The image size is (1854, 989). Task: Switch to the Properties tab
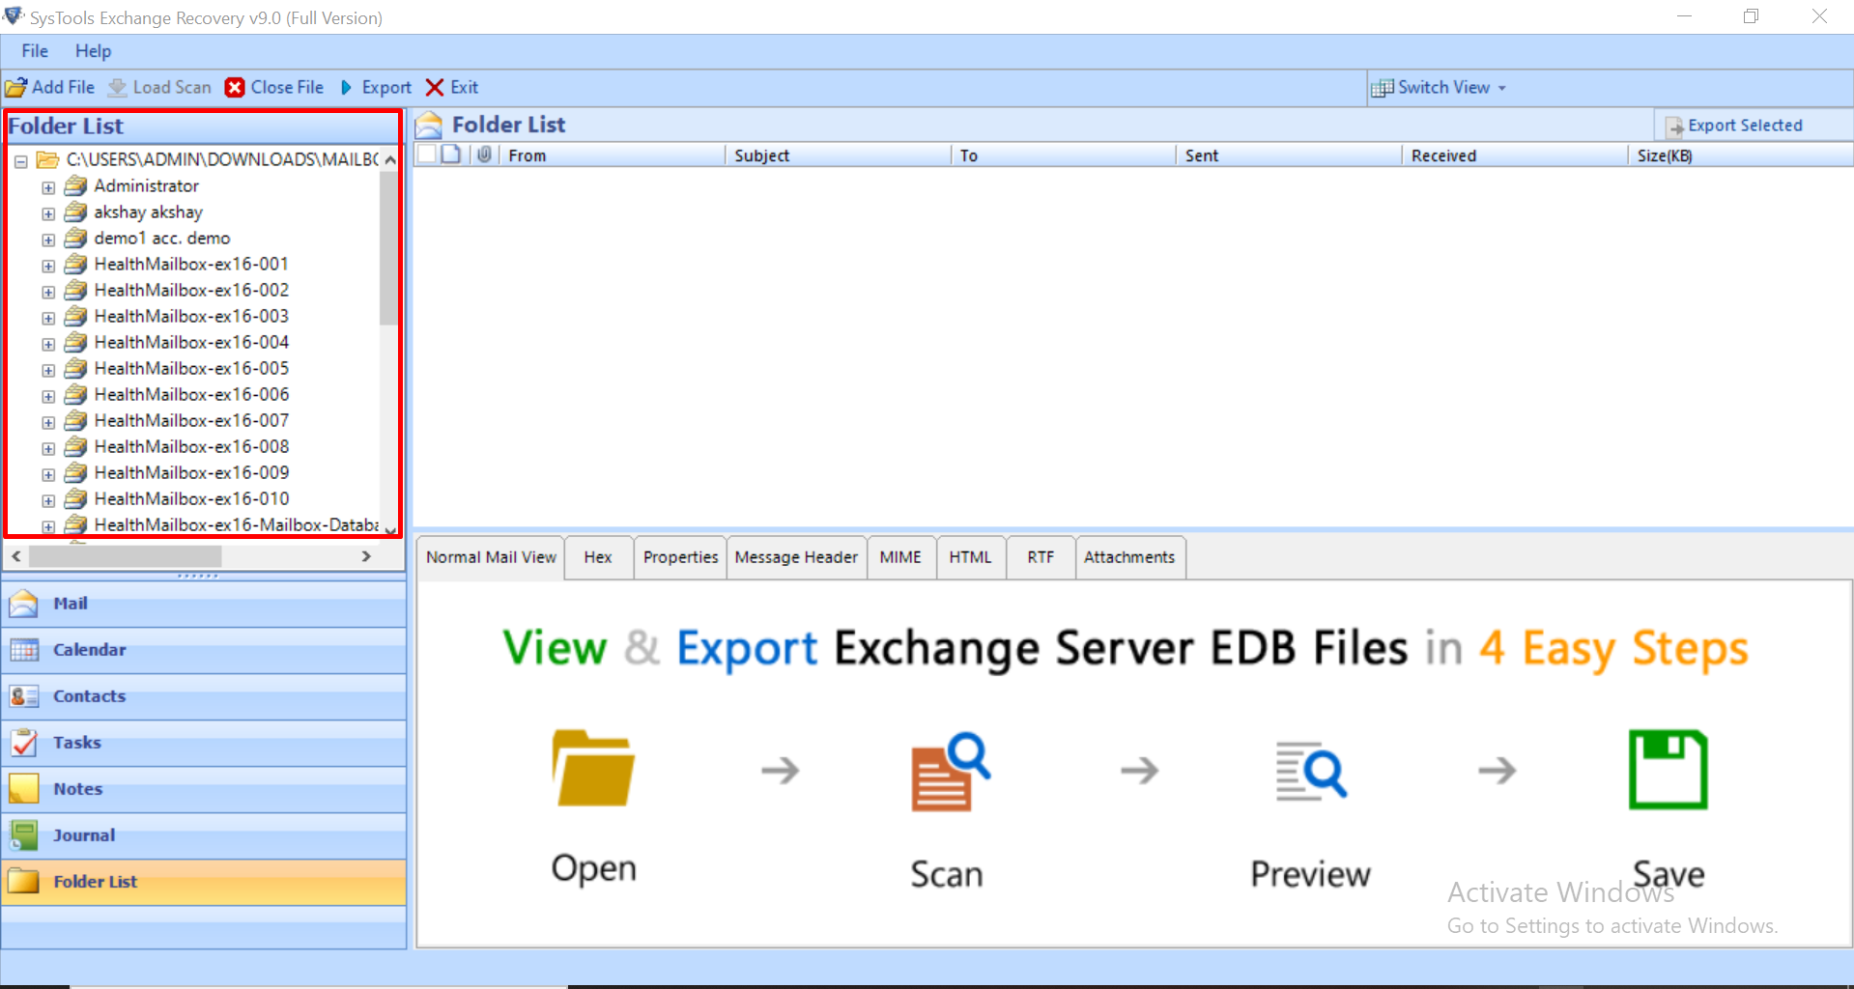click(x=680, y=557)
